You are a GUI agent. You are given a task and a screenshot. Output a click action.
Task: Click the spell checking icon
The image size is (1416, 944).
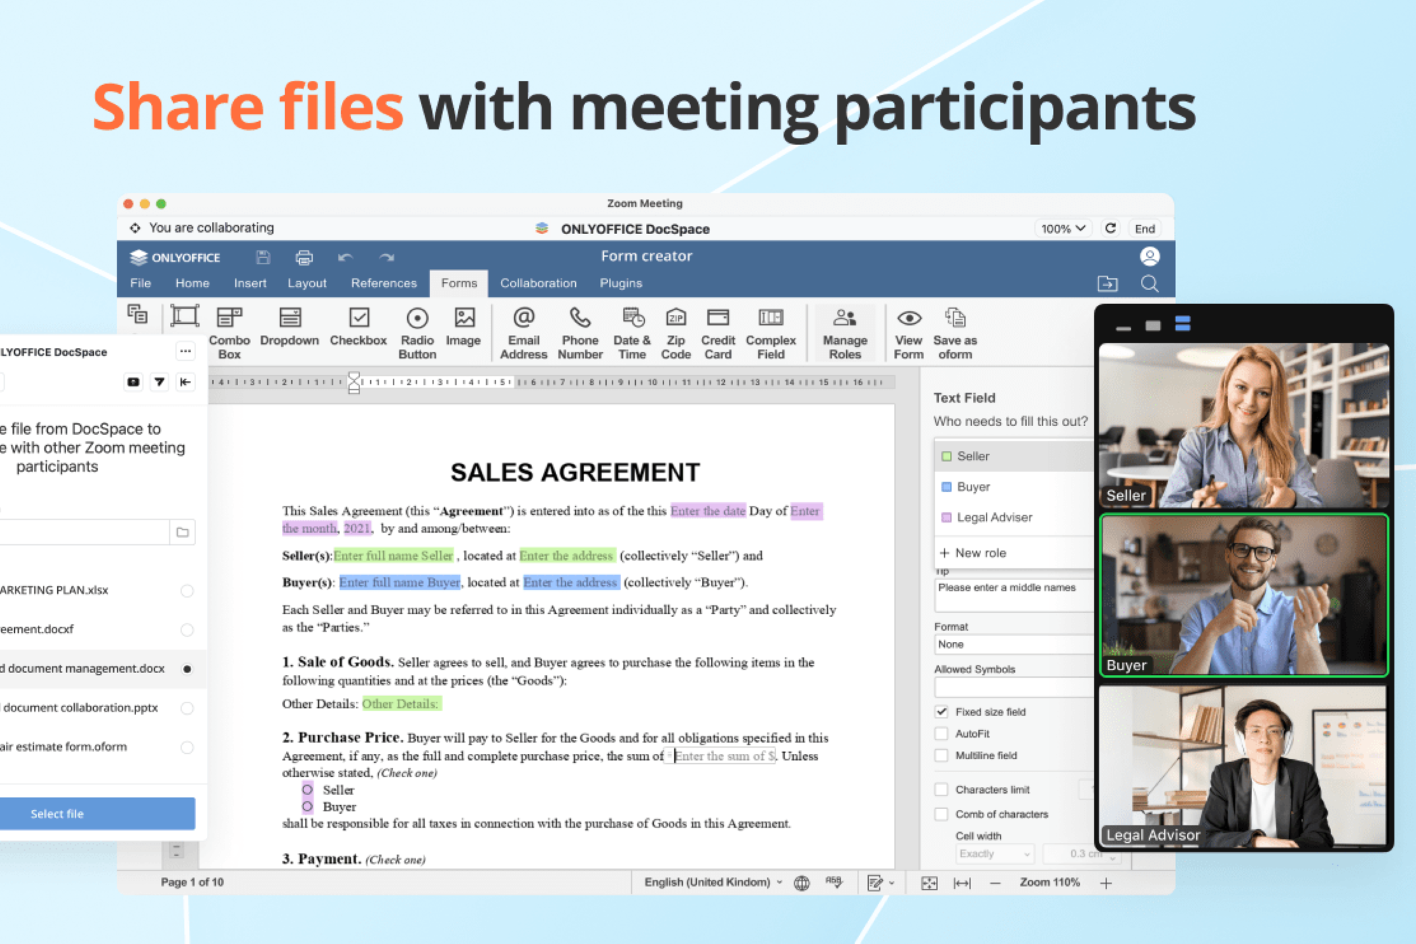834,882
